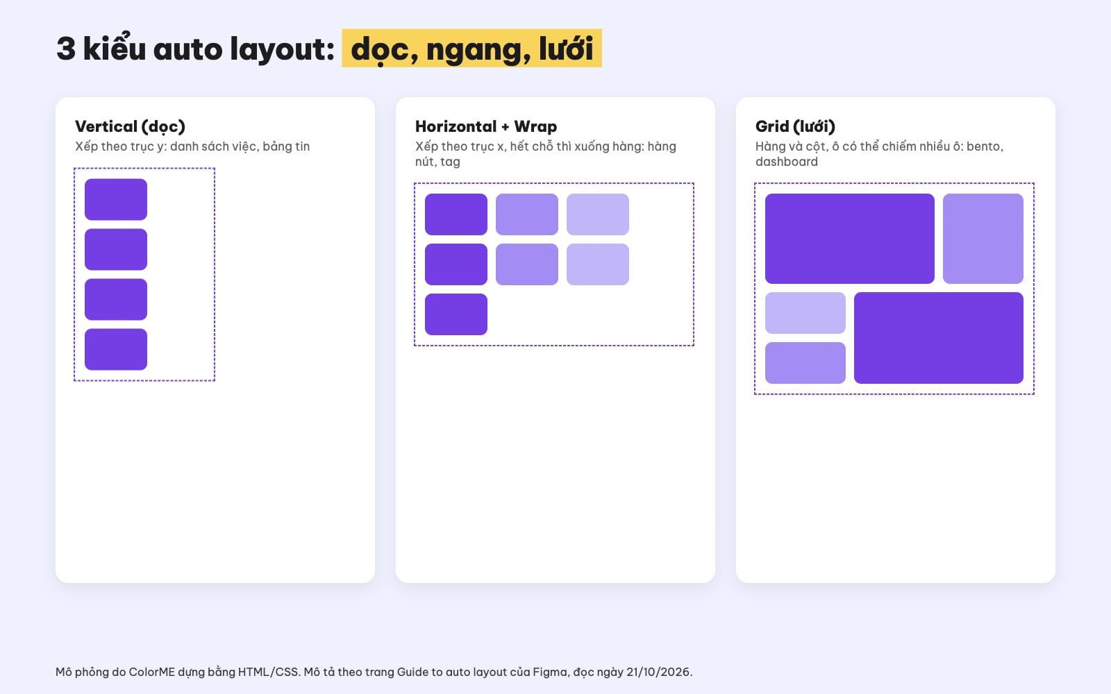Select the "Grid (lưới)" card heading

tap(795, 126)
